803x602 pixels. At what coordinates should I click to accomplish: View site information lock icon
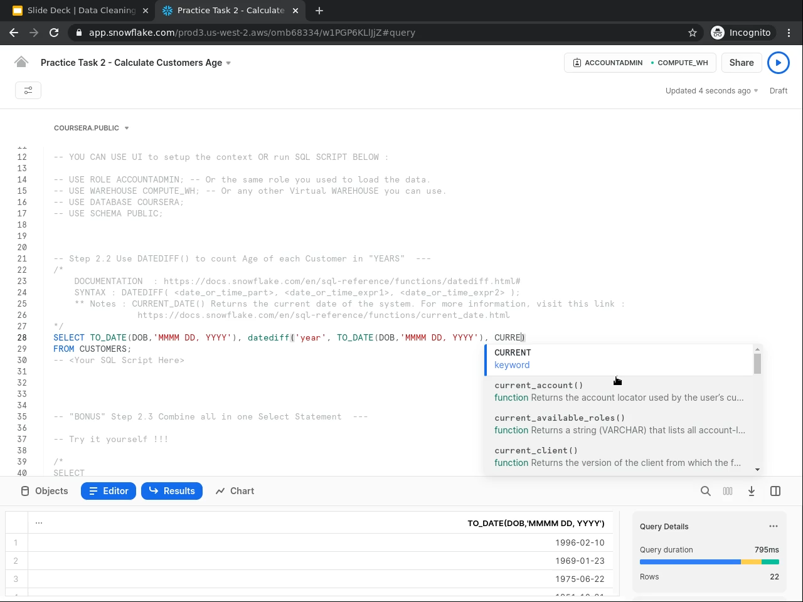(79, 33)
